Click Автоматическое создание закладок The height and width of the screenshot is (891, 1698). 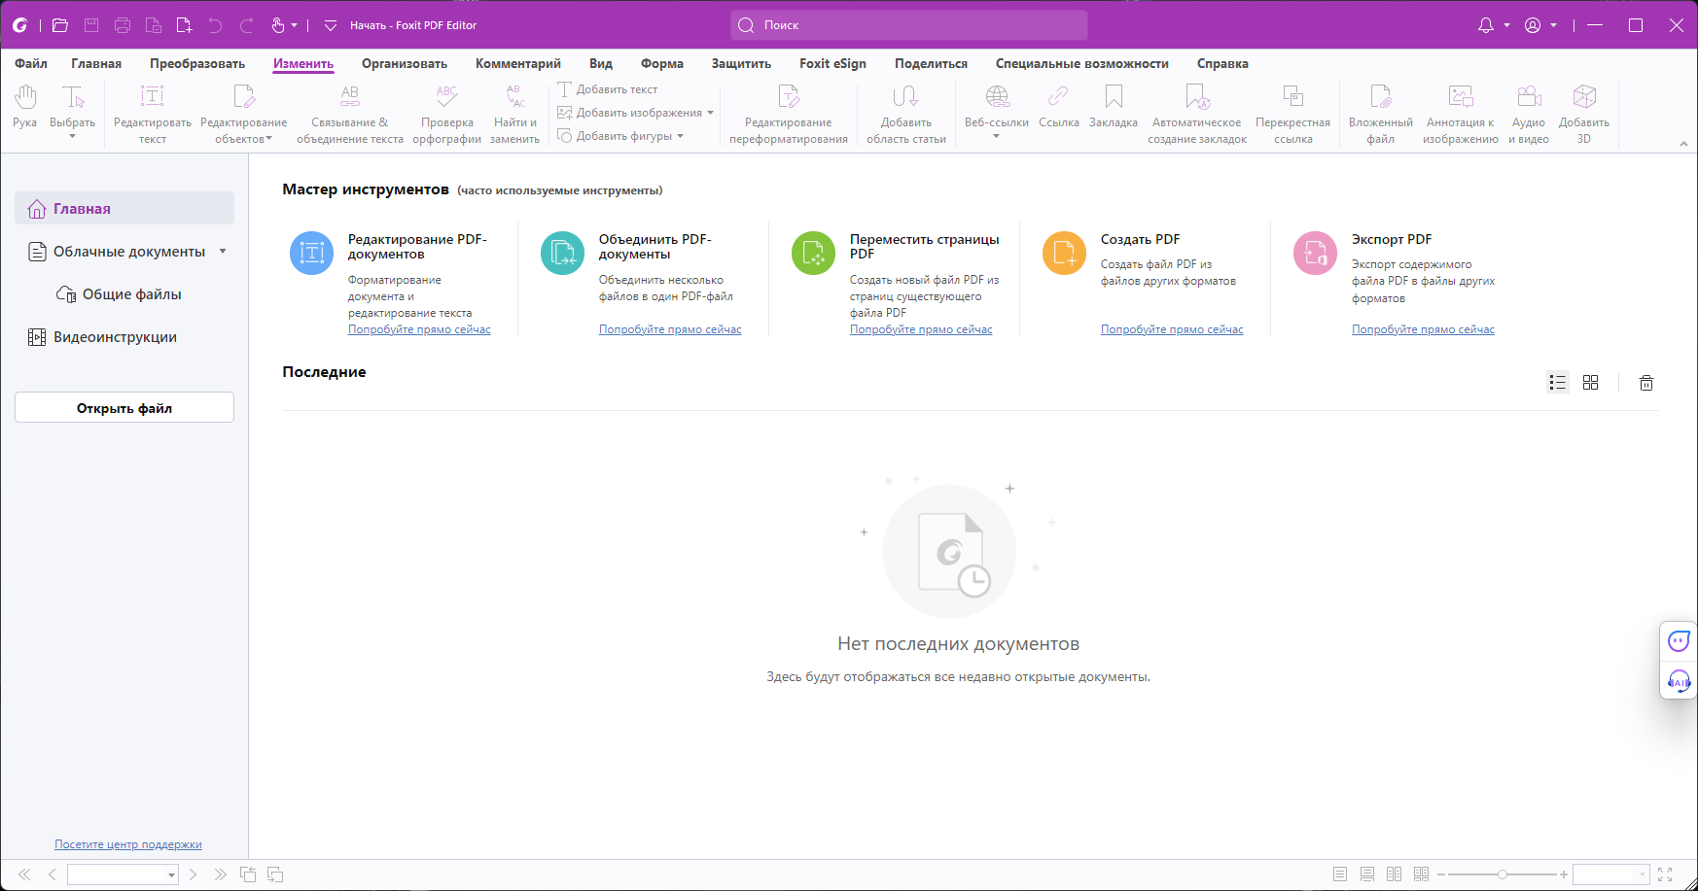click(1197, 114)
